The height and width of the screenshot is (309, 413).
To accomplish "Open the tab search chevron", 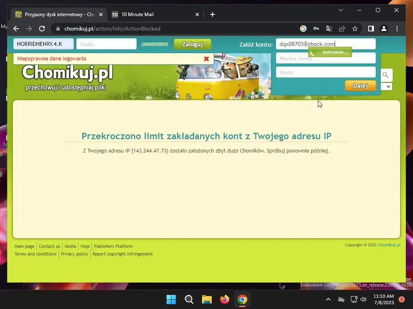I will coord(340,10).
